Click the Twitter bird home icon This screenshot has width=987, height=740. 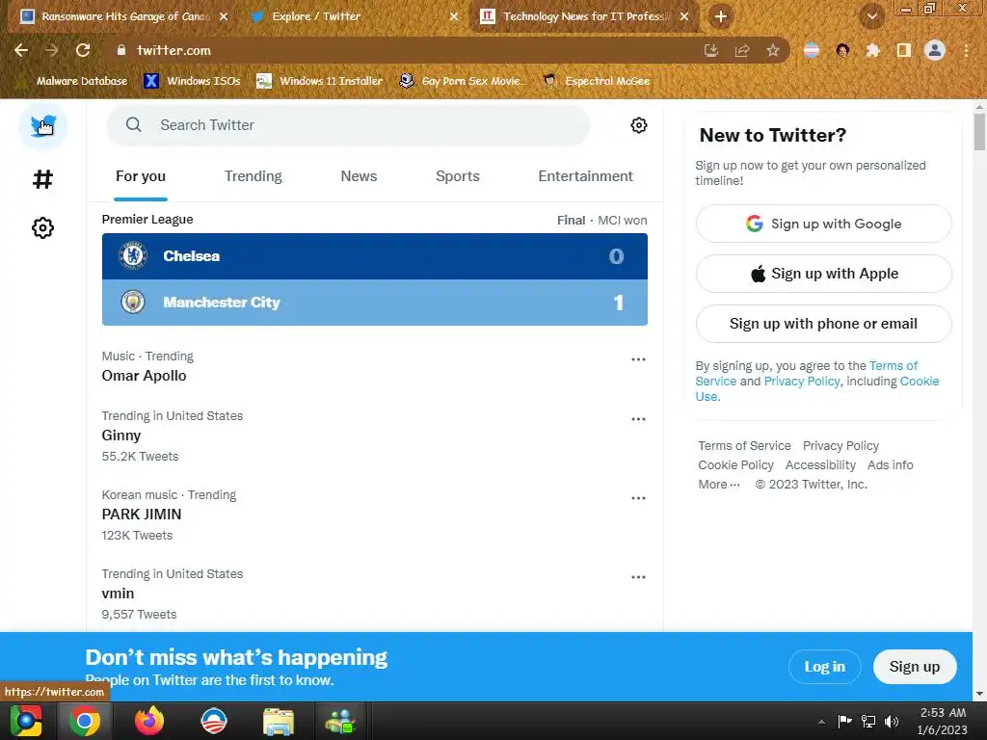point(42,126)
